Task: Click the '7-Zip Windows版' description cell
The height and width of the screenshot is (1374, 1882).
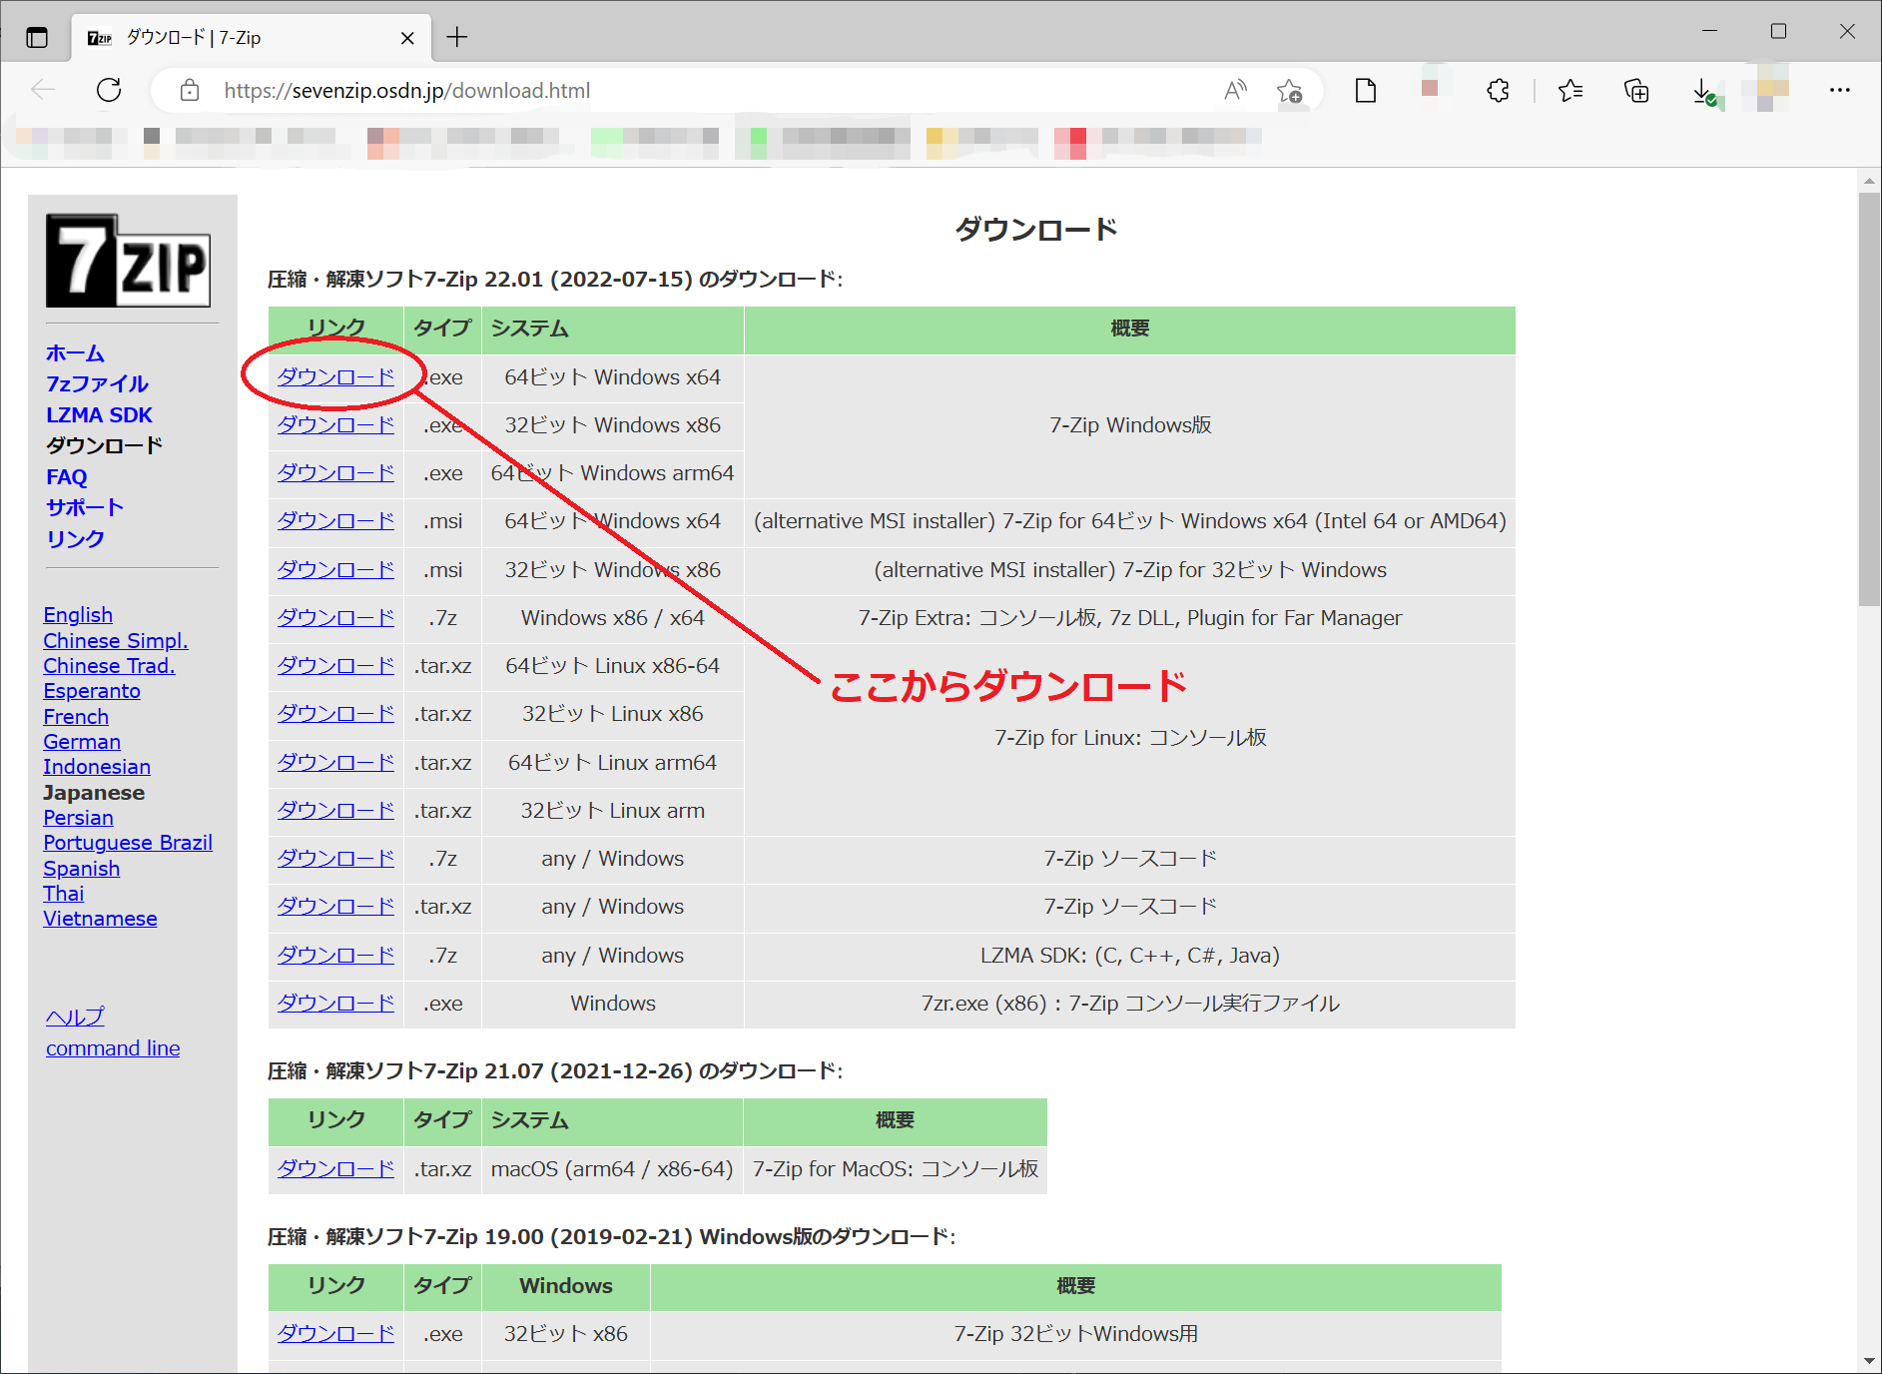Action: [1130, 425]
